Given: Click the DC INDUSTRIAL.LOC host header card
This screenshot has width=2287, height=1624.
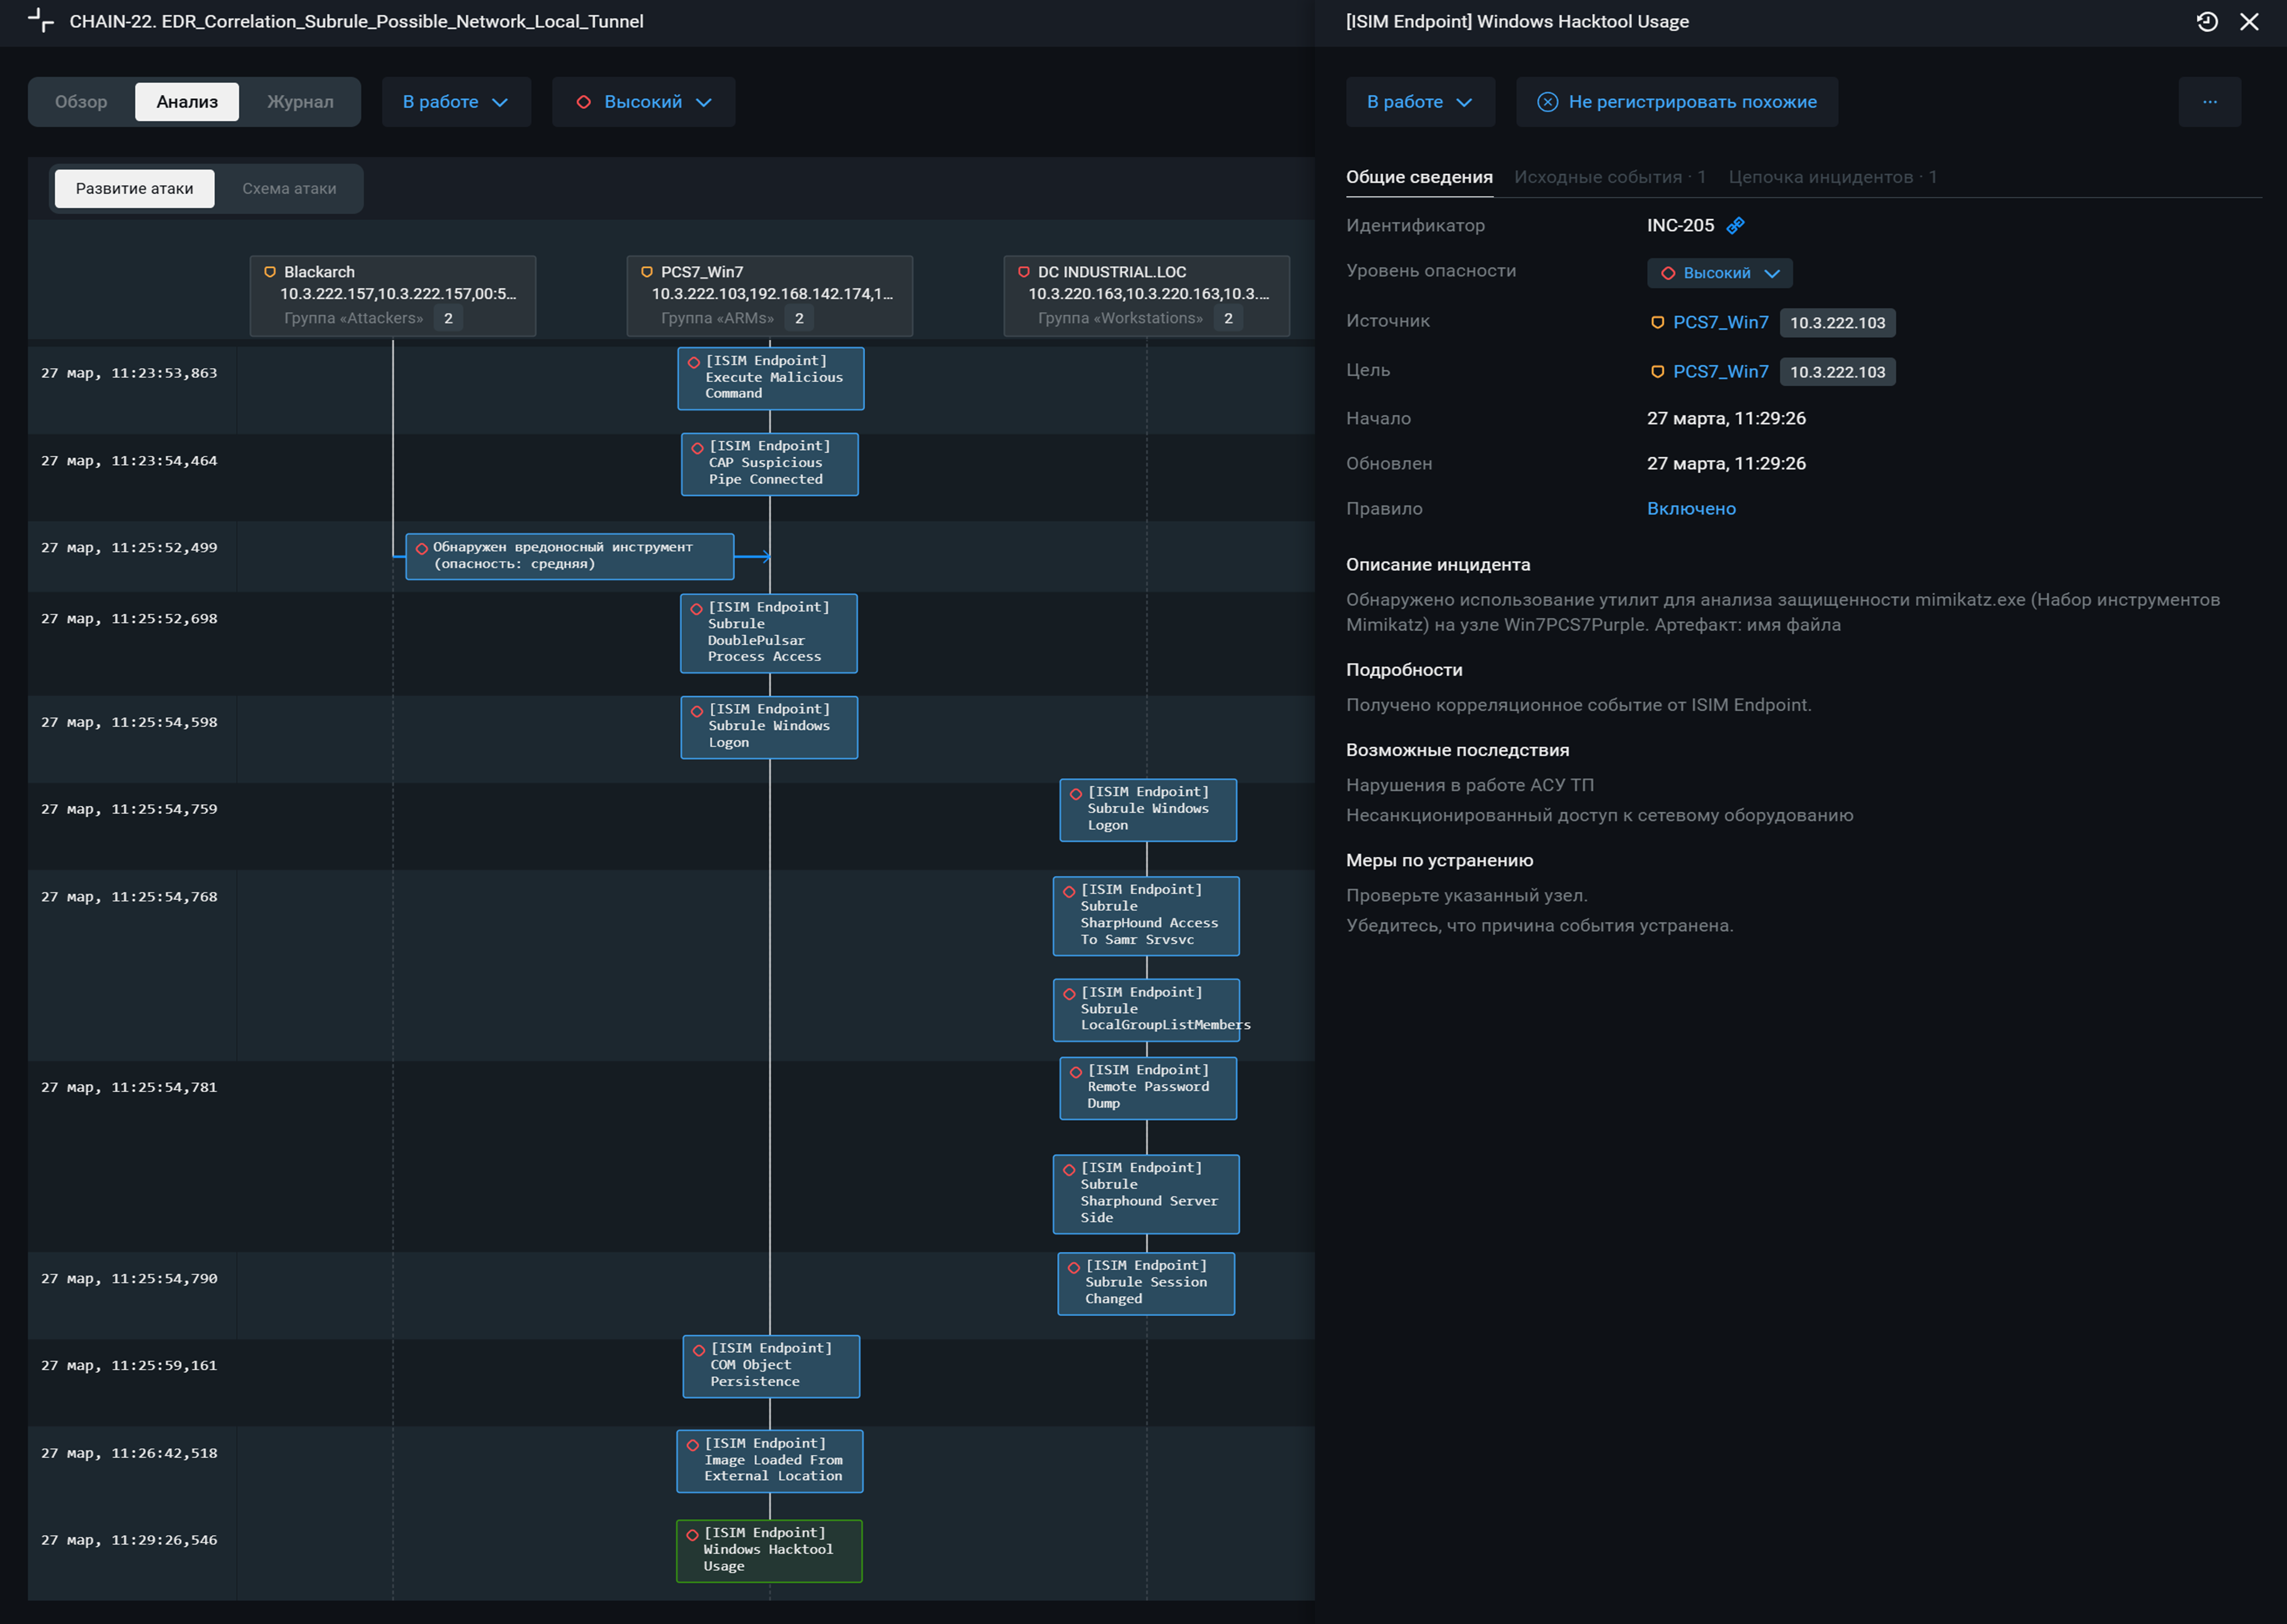Looking at the screenshot, I should click(1146, 296).
